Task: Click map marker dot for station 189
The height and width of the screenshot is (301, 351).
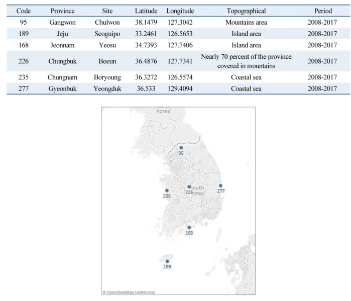Action: pyautogui.click(x=167, y=261)
